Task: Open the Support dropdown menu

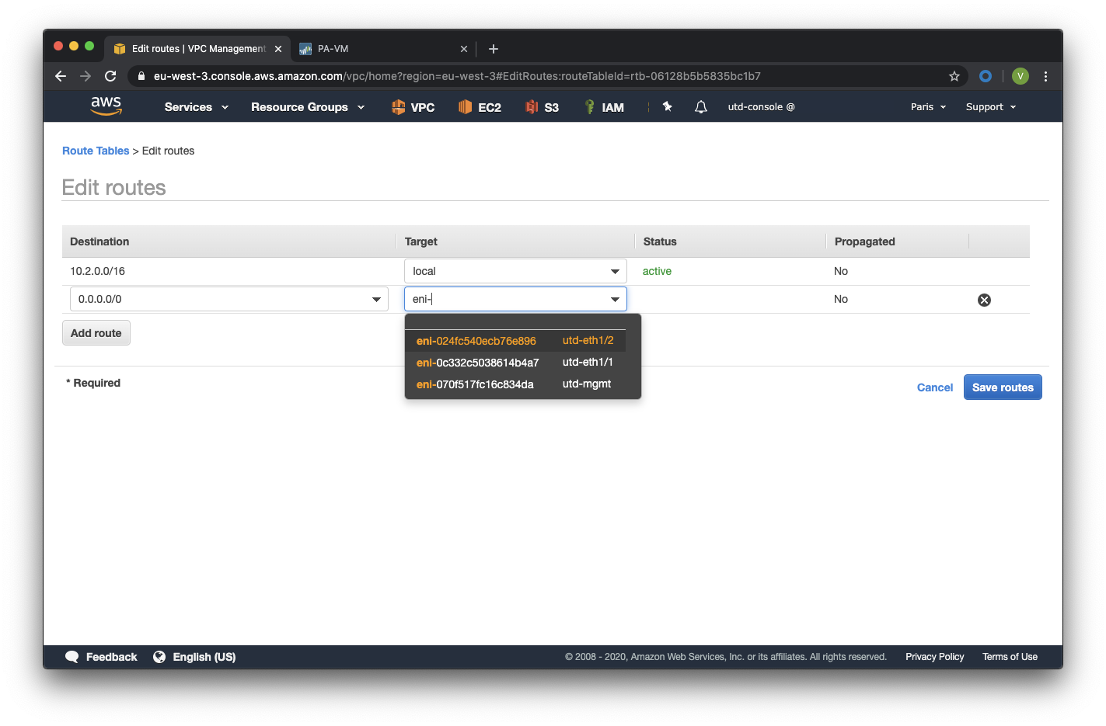Action: (991, 107)
